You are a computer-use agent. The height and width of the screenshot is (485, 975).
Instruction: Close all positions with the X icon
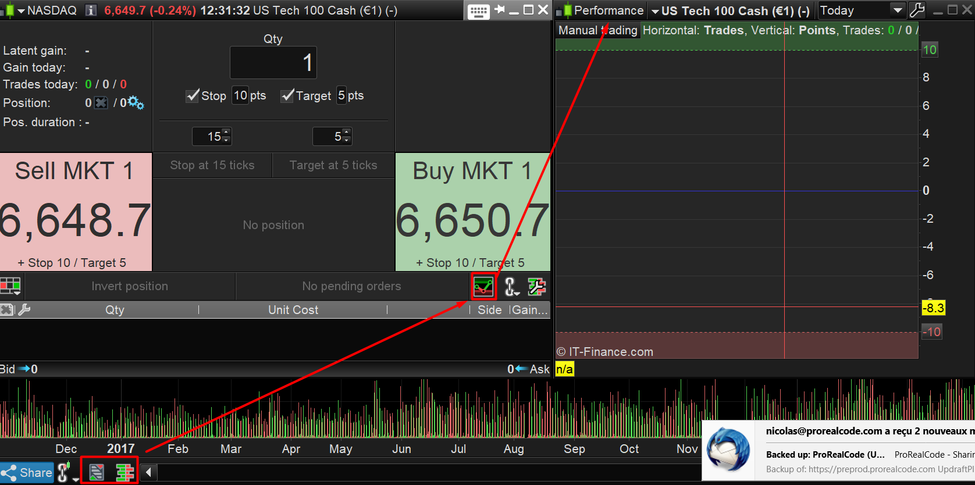coord(6,310)
